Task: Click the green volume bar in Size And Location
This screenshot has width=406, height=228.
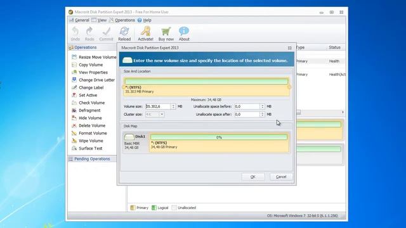Action: pos(206,82)
